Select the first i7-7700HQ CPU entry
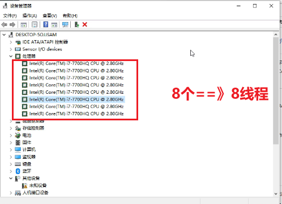282x204 pixels. coord(76,63)
